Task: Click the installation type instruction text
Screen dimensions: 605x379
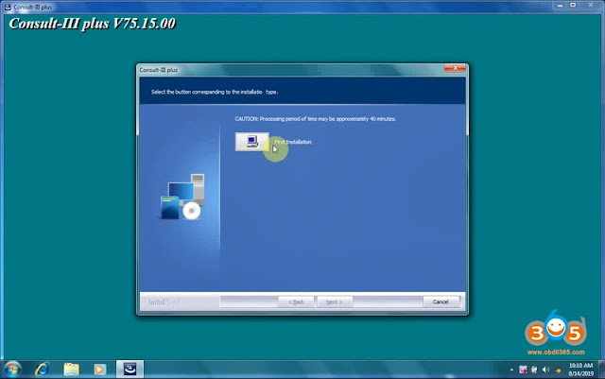Action: 215,92
